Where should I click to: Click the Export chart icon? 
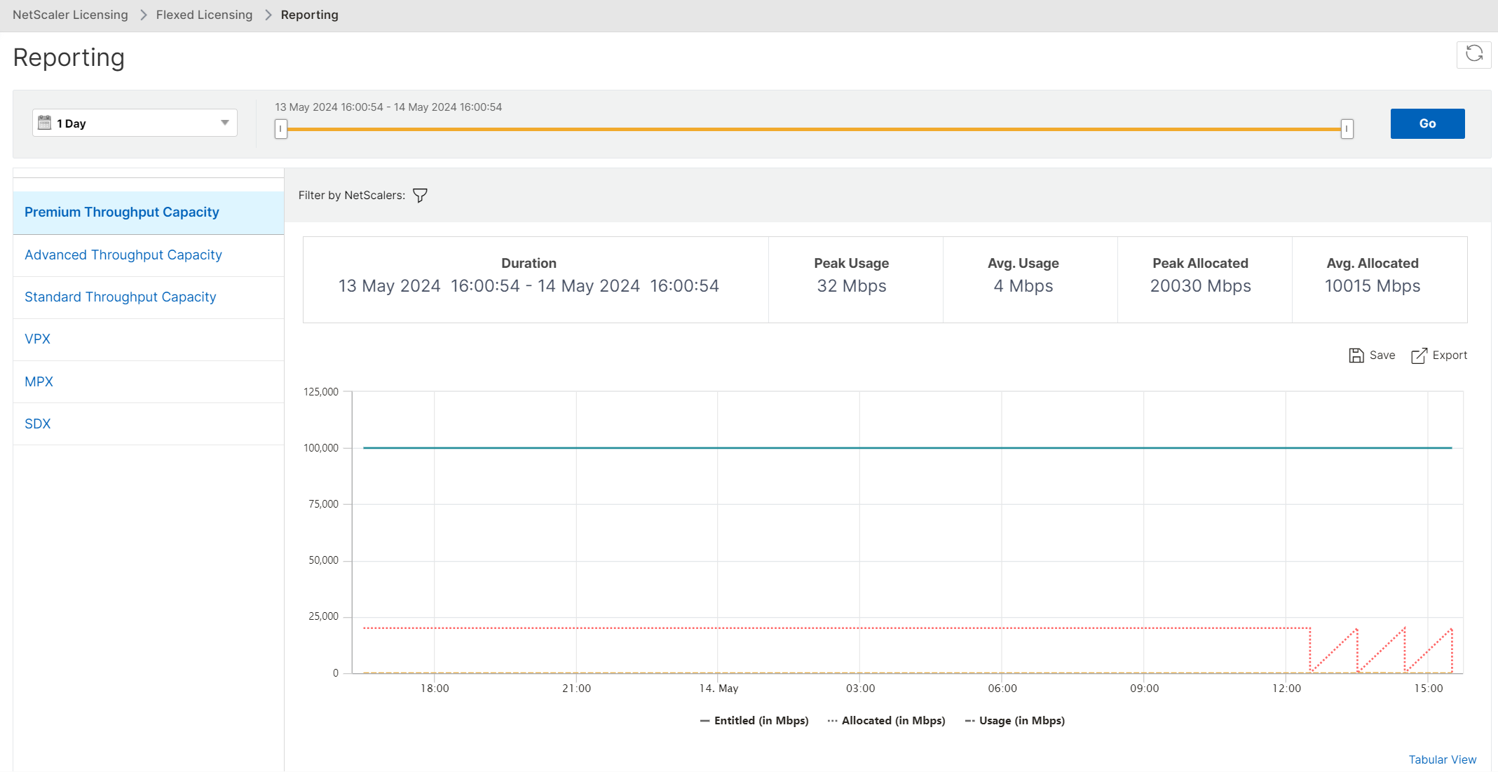(1419, 355)
